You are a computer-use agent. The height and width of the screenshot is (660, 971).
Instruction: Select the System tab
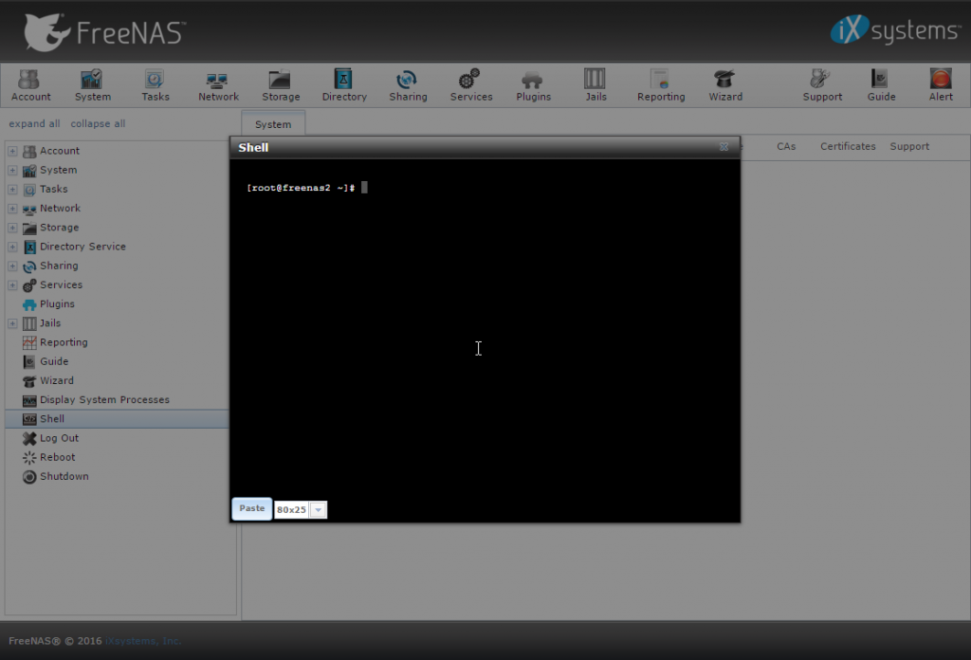272,123
